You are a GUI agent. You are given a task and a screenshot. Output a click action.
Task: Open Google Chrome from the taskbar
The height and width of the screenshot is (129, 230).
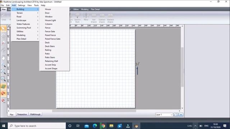pyautogui.click(x=103, y=126)
